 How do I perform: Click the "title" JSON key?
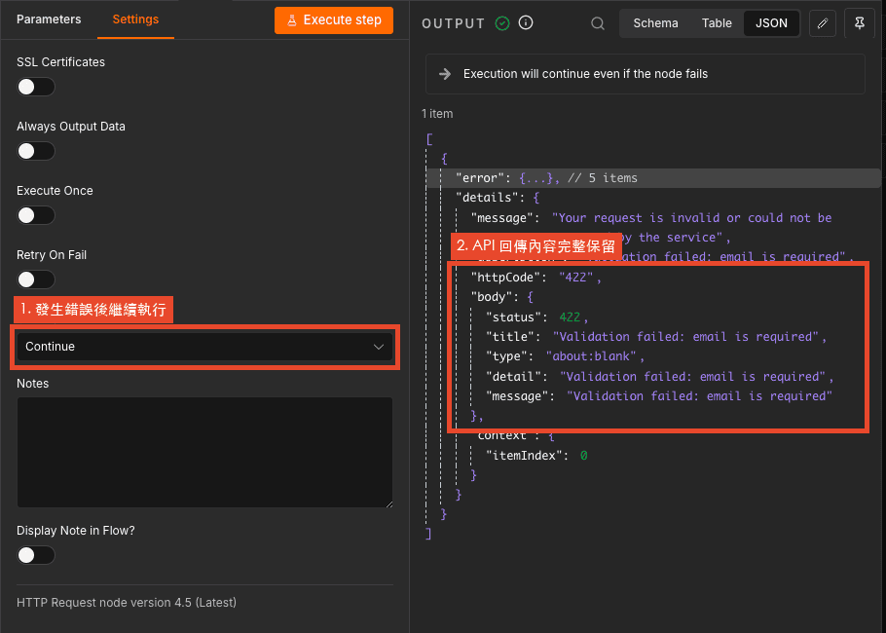(509, 337)
